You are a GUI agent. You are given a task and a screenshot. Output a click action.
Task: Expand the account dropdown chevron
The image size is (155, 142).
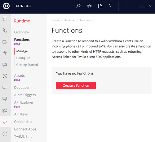[151, 6]
